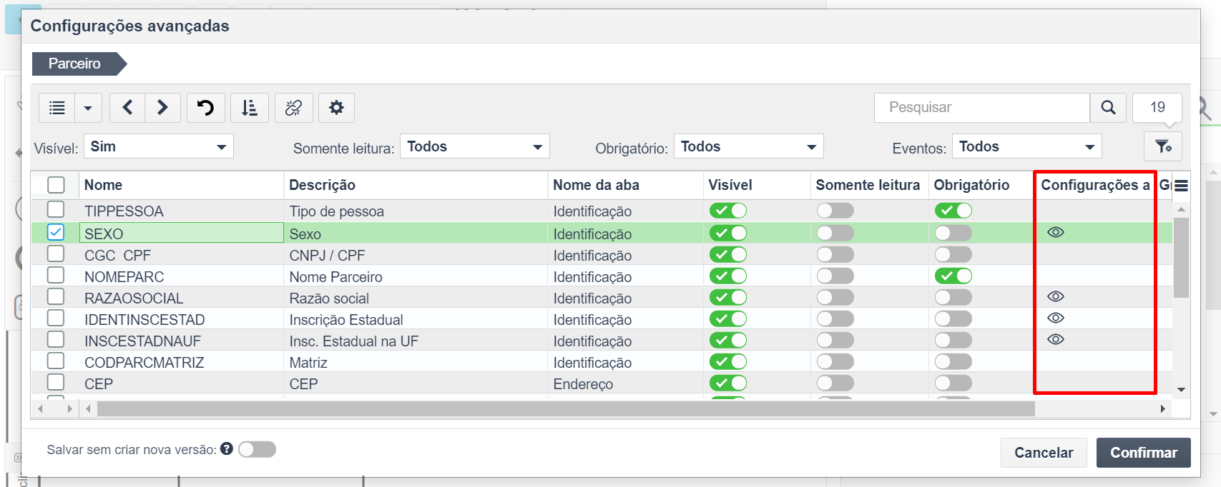Click the Confirmar button

pyautogui.click(x=1143, y=453)
